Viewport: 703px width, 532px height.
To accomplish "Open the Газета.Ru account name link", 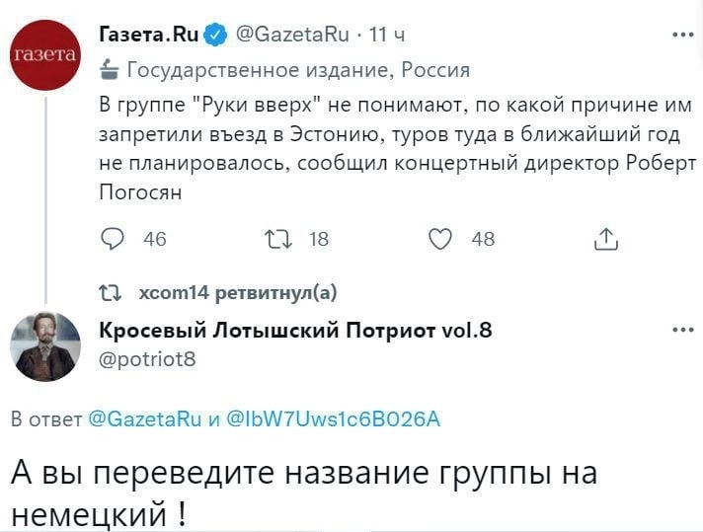I will click(x=150, y=36).
